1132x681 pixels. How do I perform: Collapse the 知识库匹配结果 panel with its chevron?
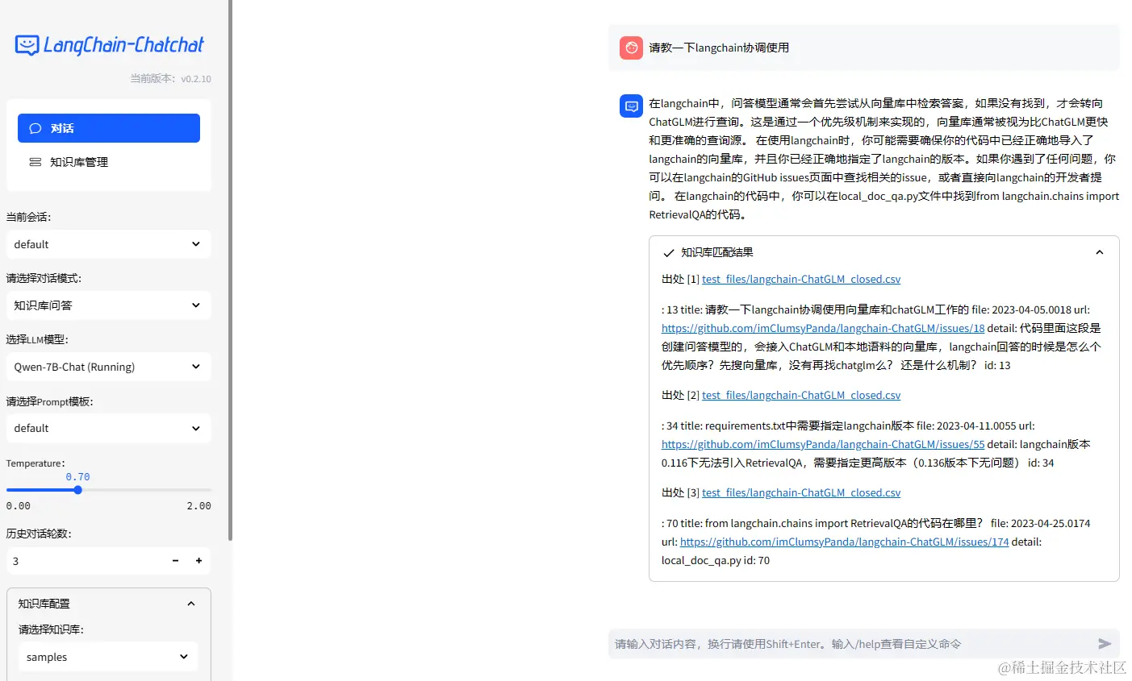tap(1099, 252)
